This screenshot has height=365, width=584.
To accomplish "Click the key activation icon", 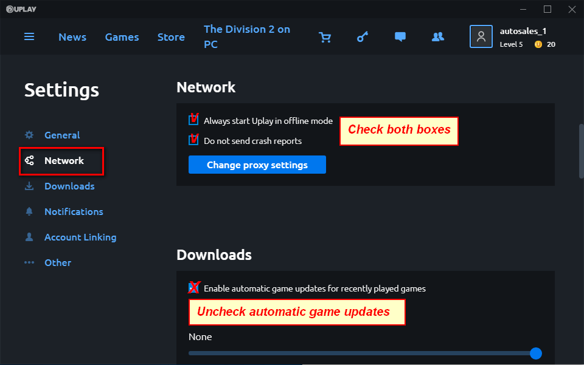I will click(363, 37).
